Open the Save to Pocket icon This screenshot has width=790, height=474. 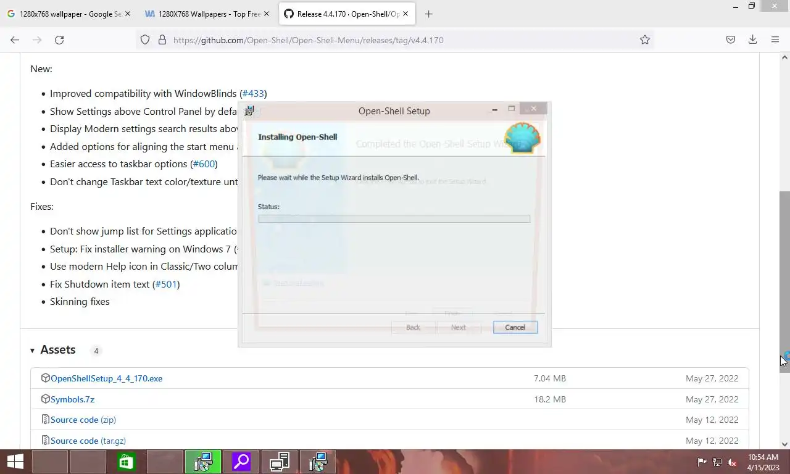[731, 39]
